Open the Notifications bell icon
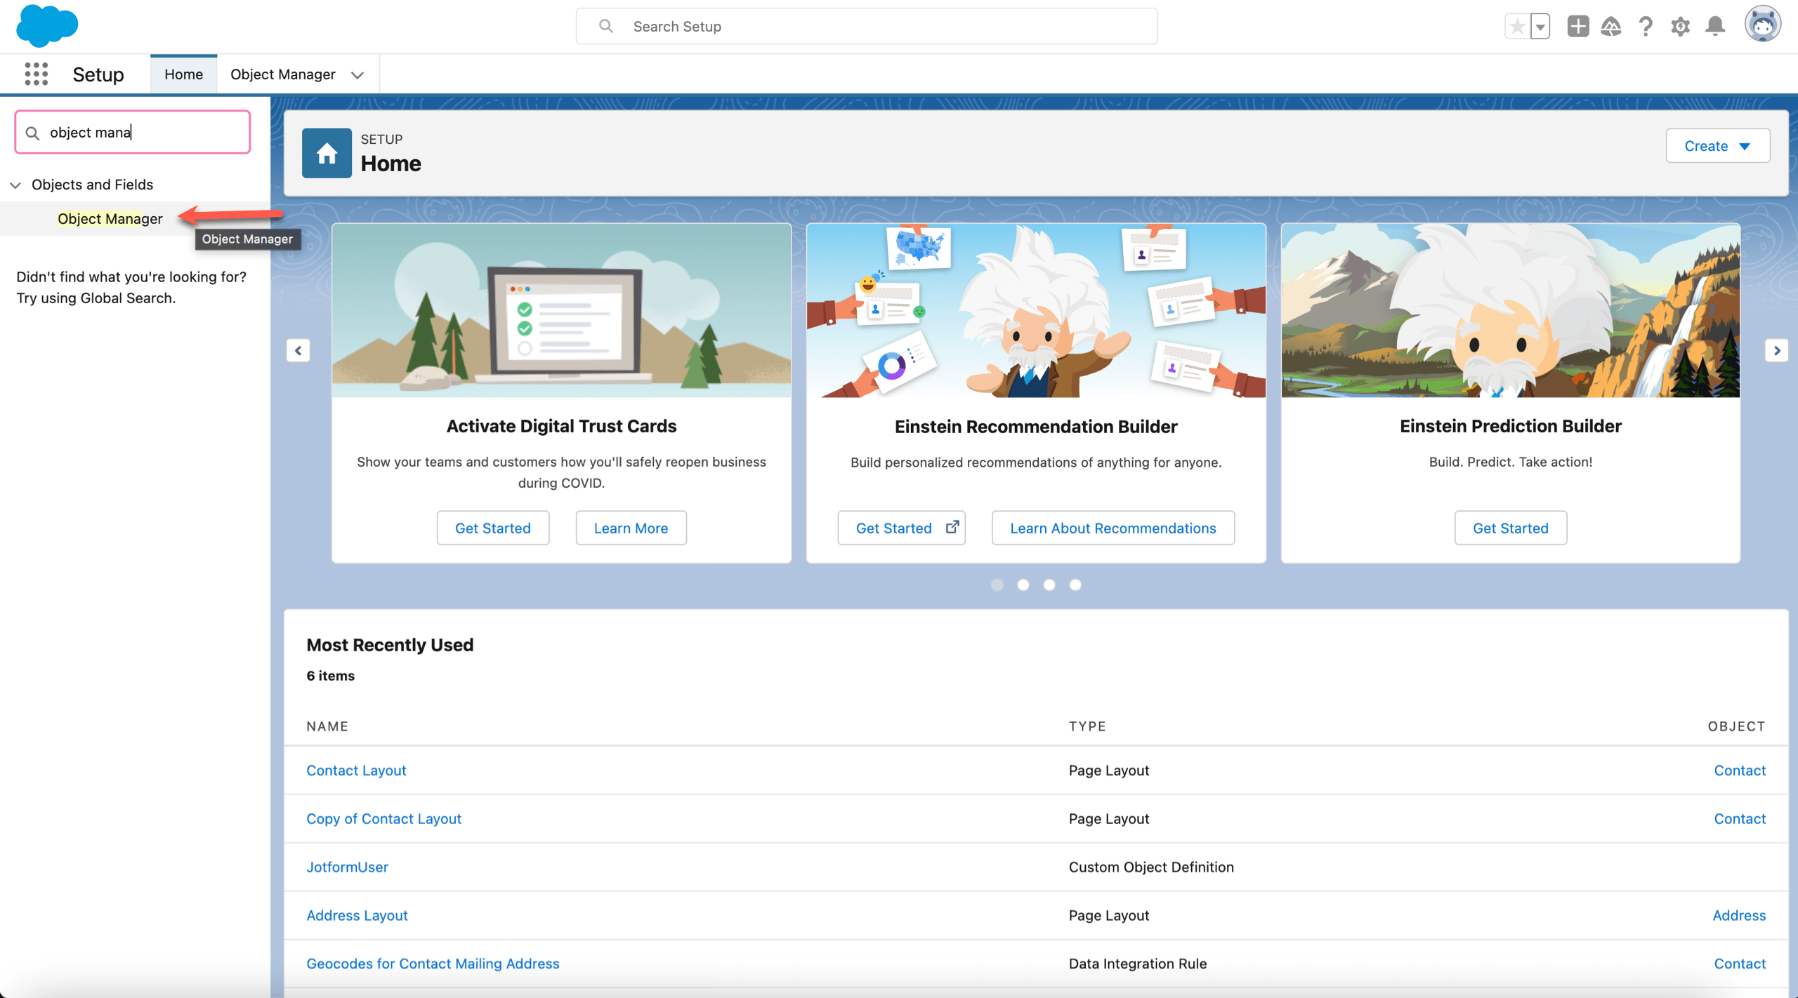 [x=1715, y=27]
